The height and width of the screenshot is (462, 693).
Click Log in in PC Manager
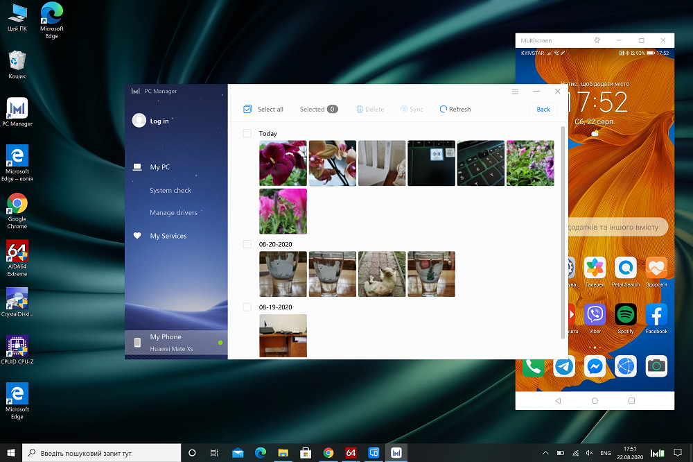159,121
